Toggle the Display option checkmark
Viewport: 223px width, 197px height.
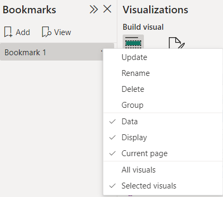[x=163, y=138]
